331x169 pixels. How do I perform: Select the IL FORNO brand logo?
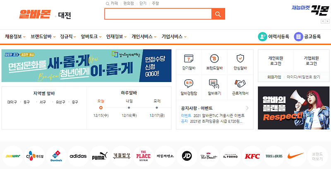click(x=230, y=156)
